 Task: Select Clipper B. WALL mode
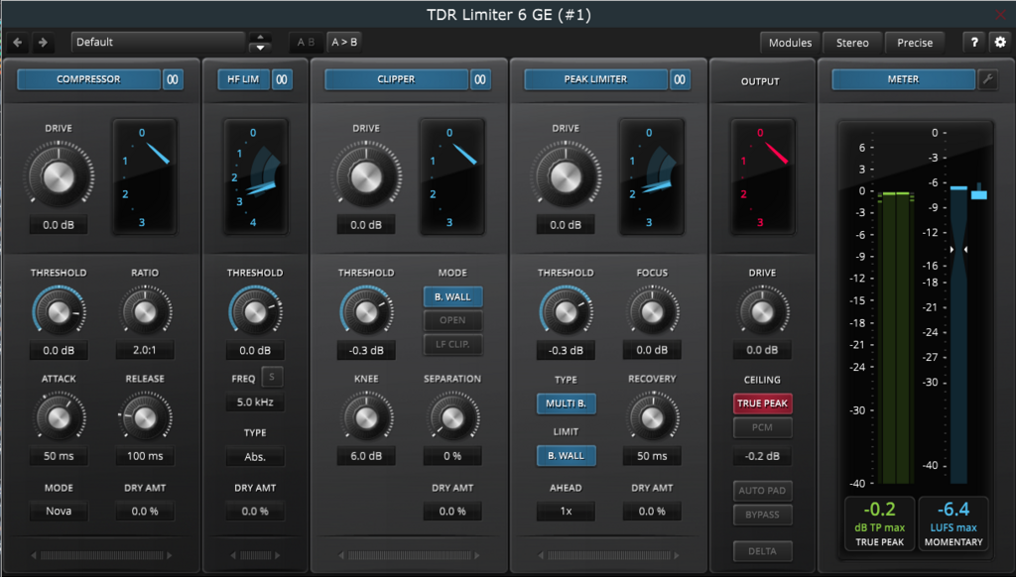pyautogui.click(x=452, y=296)
